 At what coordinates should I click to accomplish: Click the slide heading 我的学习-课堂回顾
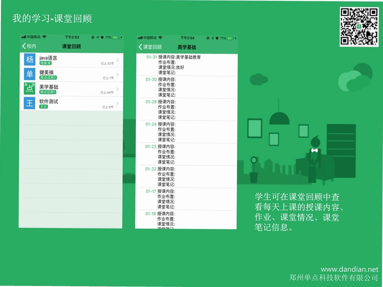click(x=52, y=19)
